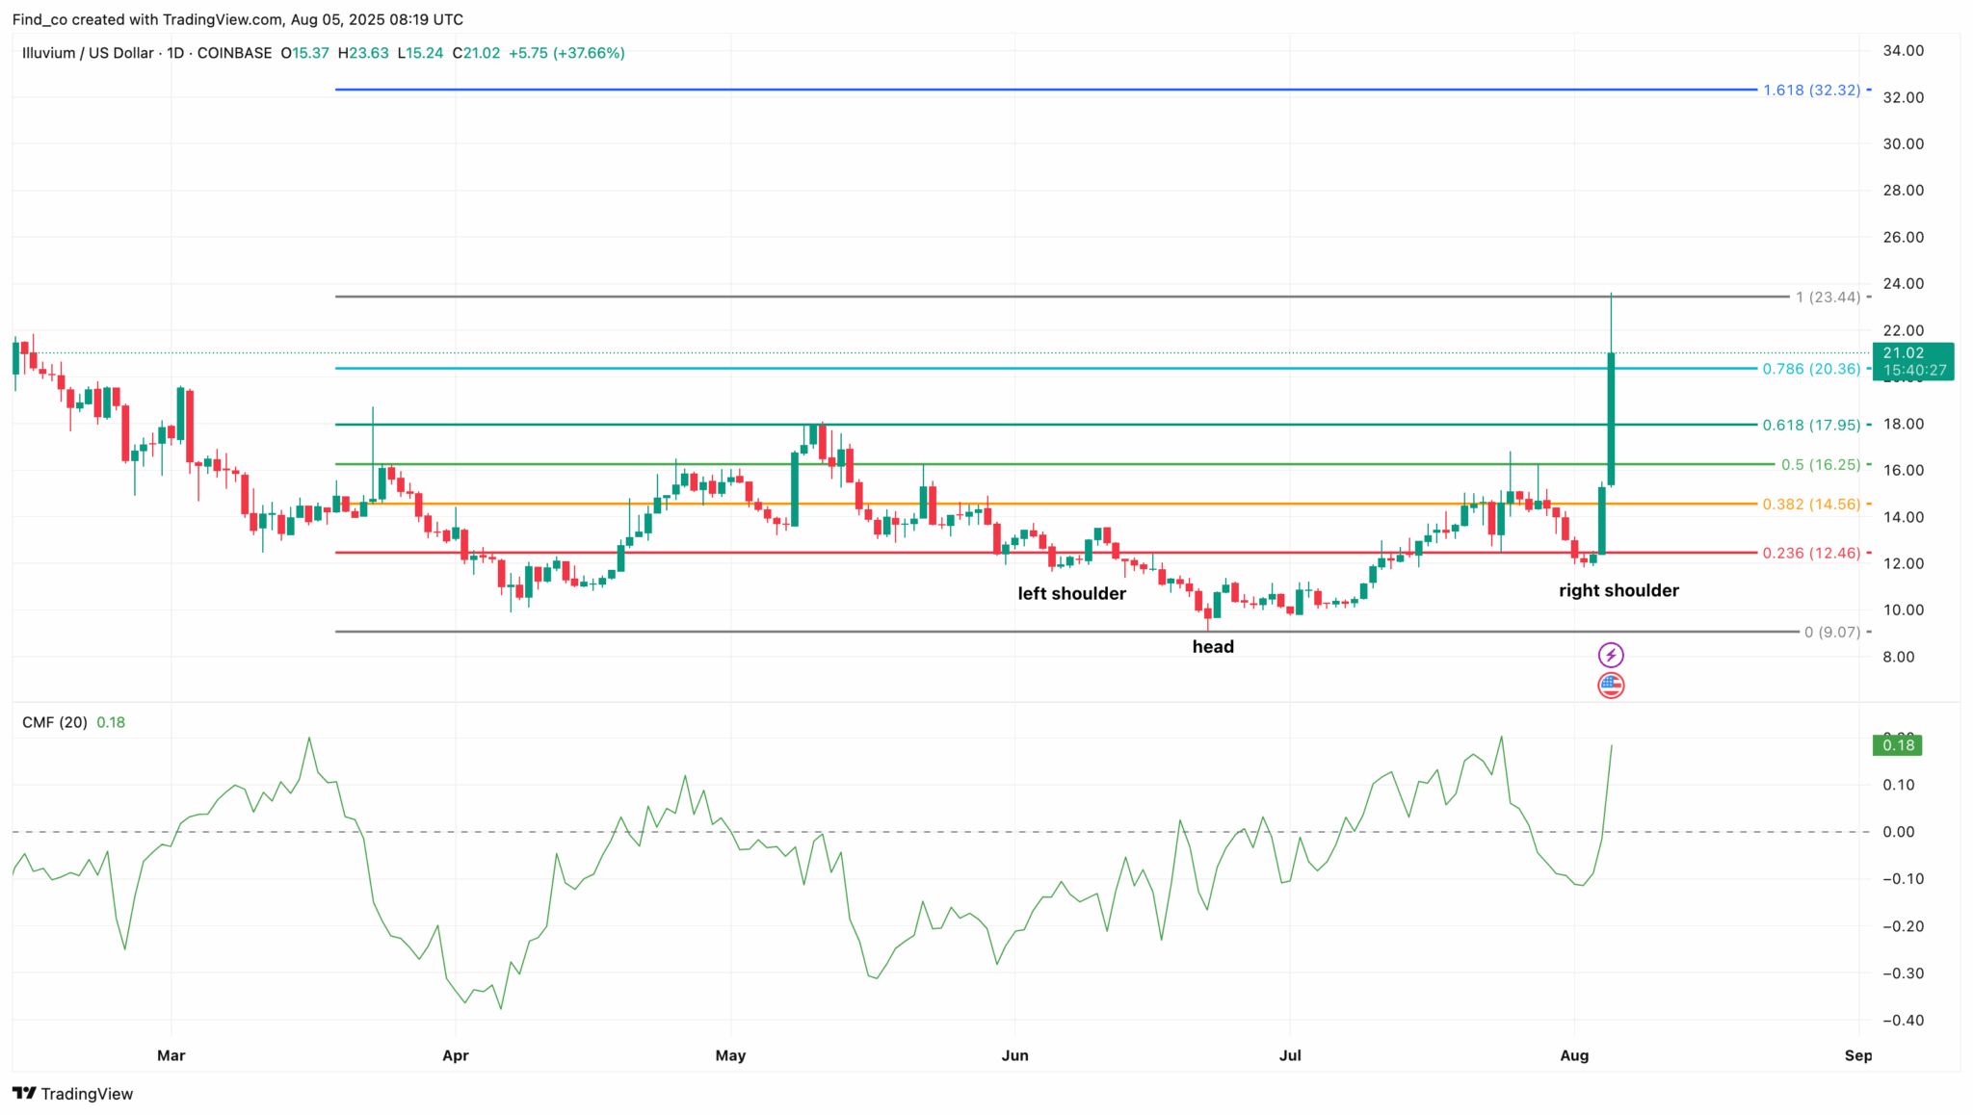Click the countdown timer 15:40:27

(1913, 369)
